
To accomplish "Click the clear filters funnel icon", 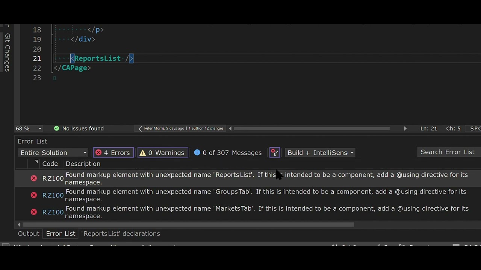I will coord(275,153).
